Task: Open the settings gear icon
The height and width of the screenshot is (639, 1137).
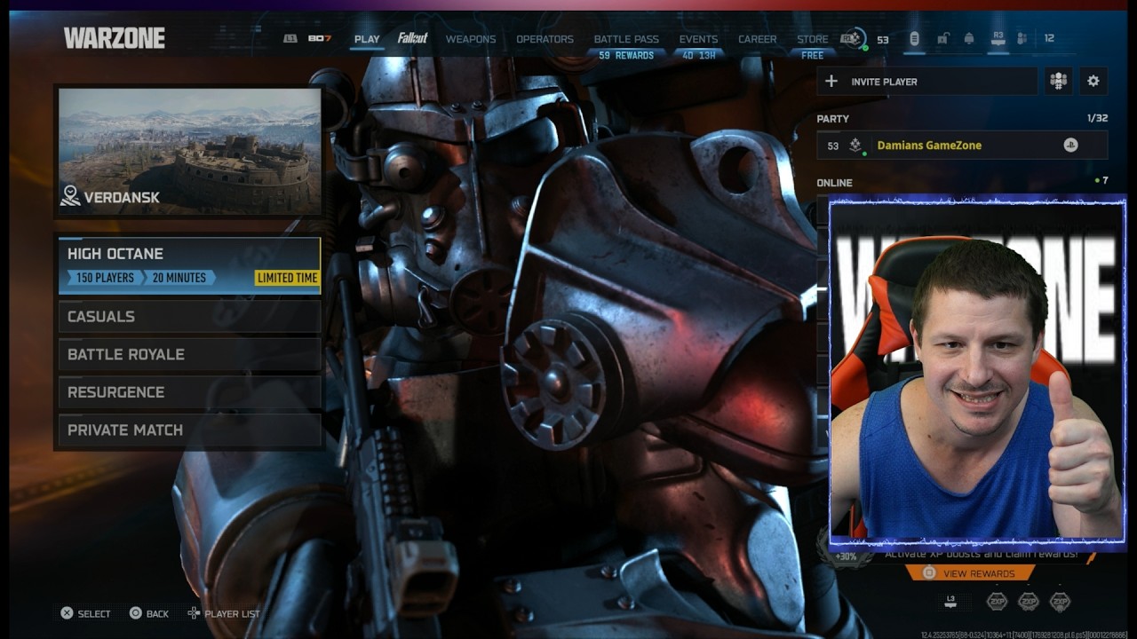Action: pyautogui.click(x=1093, y=81)
